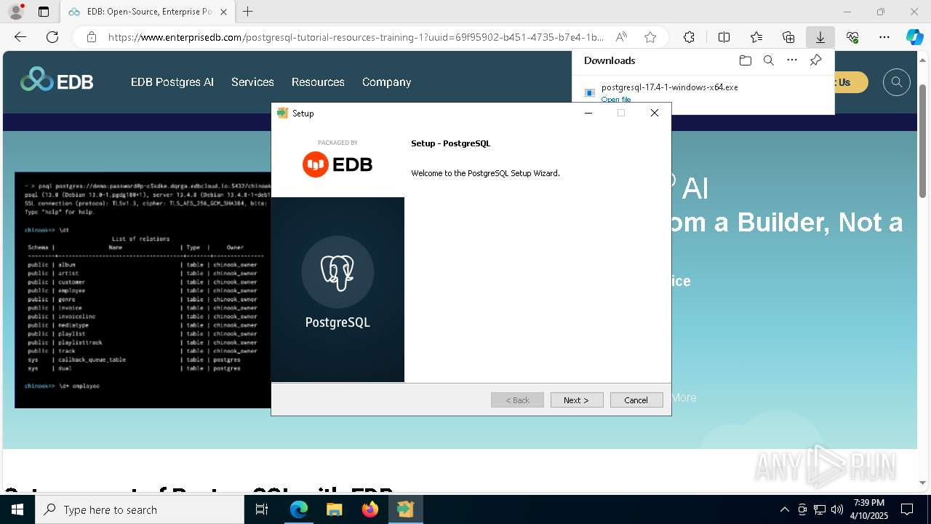The height and width of the screenshot is (524, 931).
Task: Open Browser essentials heart icon
Action: click(852, 37)
